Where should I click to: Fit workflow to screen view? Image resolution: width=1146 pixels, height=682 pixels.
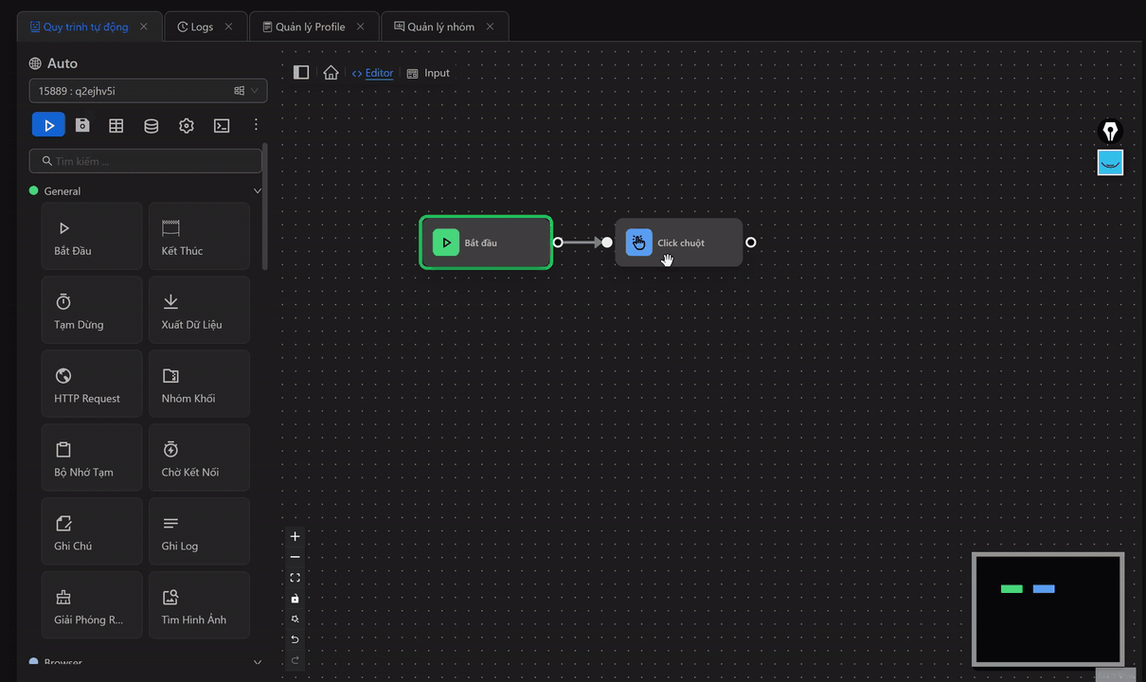pyautogui.click(x=295, y=578)
